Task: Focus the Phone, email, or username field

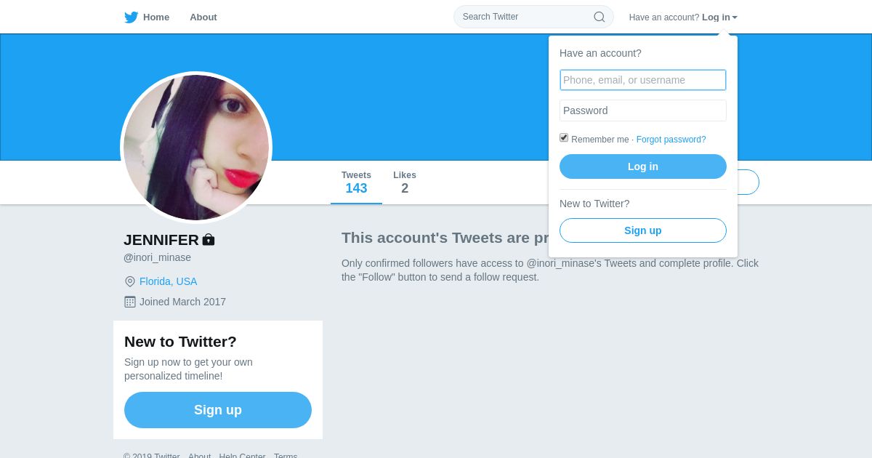Action: point(642,80)
